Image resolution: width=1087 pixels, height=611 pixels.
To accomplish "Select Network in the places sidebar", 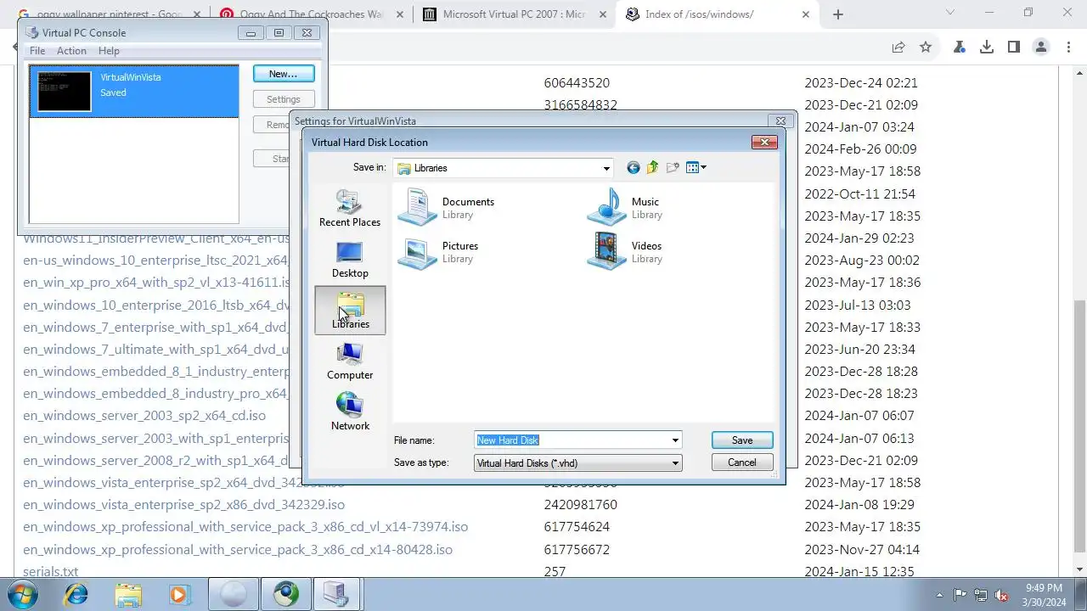I will pos(350,412).
